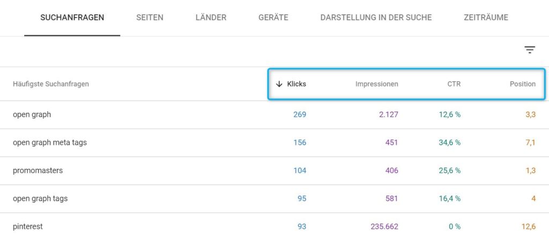Switch to the Suchanfragen tab

coord(72,18)
